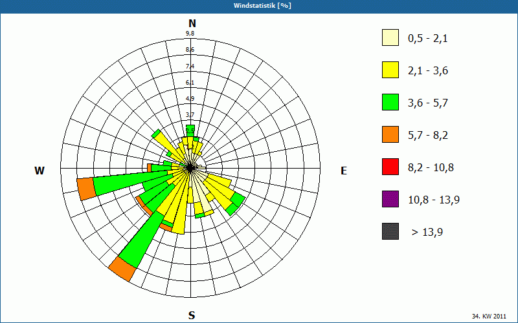Image resolution: width=518 pixels, height=323 pixels.
Task: Click the legend text 0,5 - 2,1
Action: [x=428, y=39]
